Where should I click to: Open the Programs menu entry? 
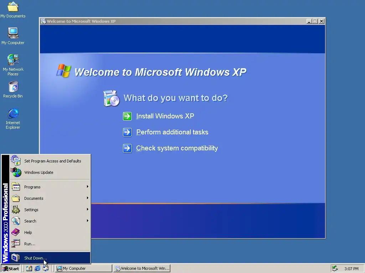(50, 187)
